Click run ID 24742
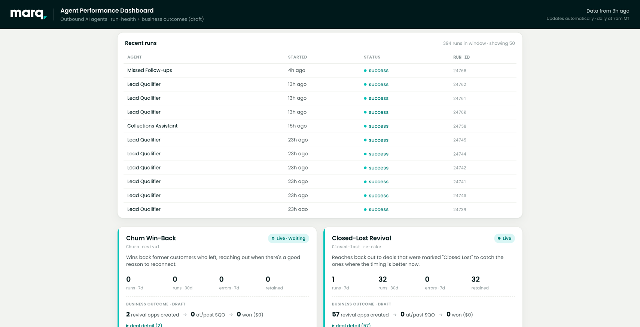 [460, 168]
